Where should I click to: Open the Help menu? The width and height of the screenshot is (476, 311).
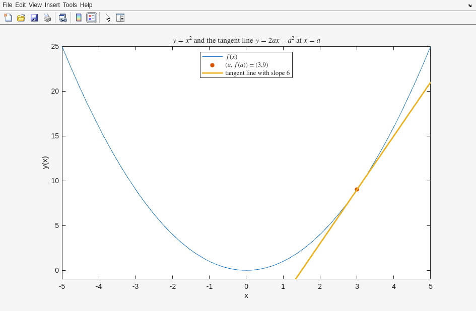coord(86,5)
